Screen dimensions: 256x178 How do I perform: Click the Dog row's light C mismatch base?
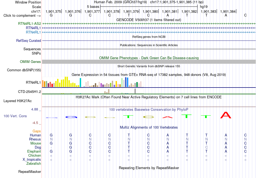pos(206,147)
